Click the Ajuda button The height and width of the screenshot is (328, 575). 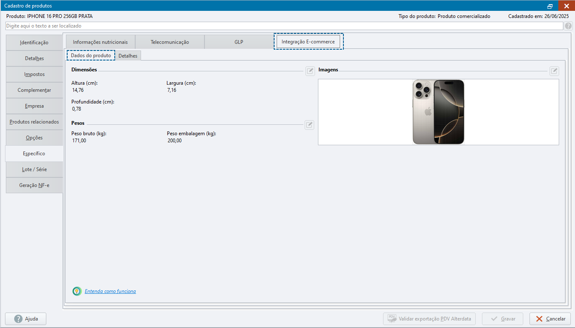tap(26, 319)
